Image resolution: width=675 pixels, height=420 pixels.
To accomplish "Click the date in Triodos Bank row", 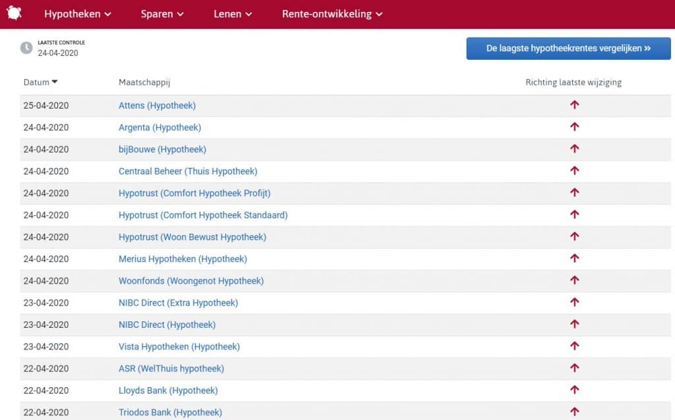I will pyautogui.click(x=46, y=412).
